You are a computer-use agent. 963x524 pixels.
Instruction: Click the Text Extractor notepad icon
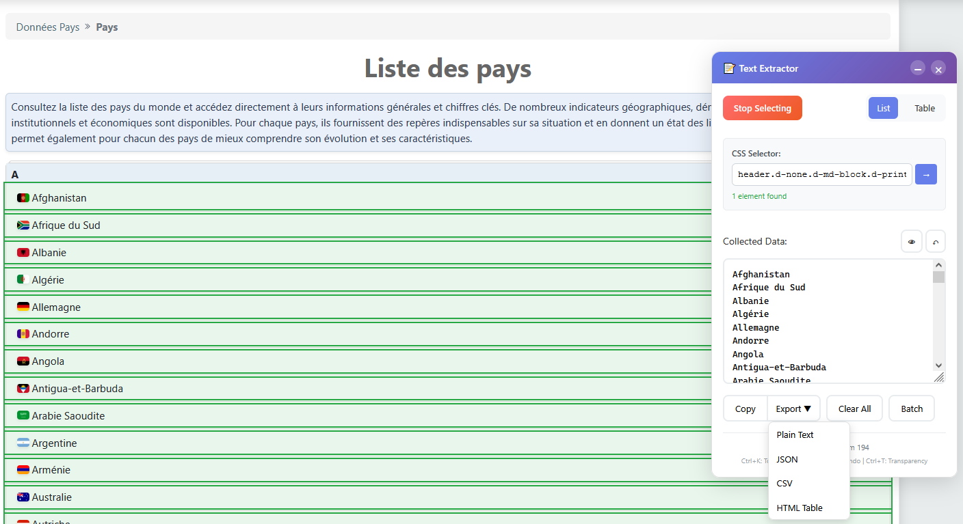[729, 68]
